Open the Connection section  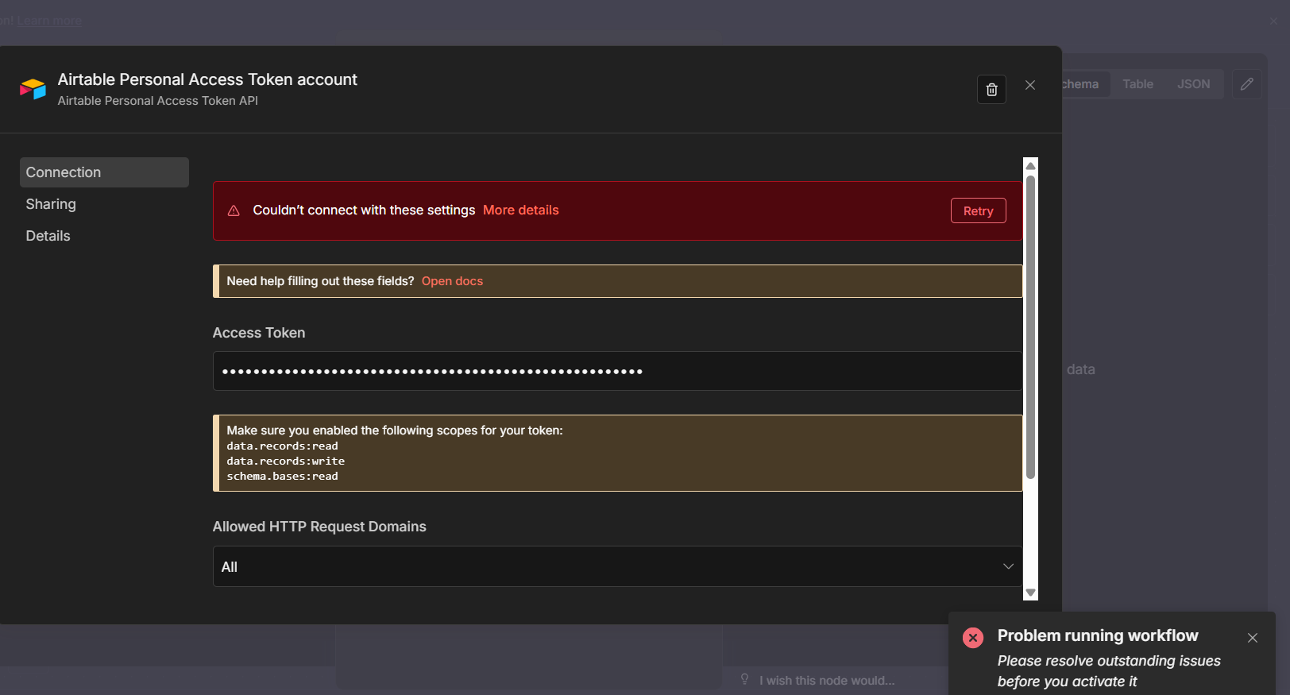click(104, 172)
